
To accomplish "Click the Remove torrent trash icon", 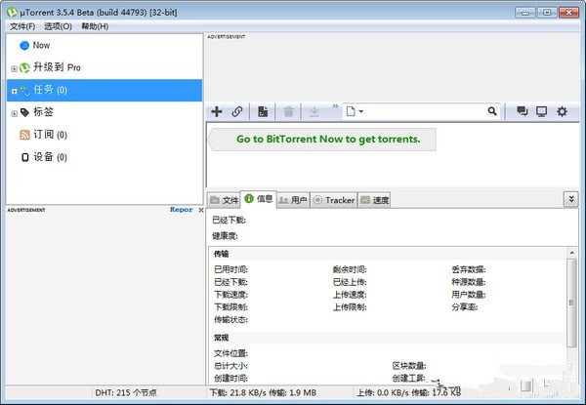I will 288,111.
